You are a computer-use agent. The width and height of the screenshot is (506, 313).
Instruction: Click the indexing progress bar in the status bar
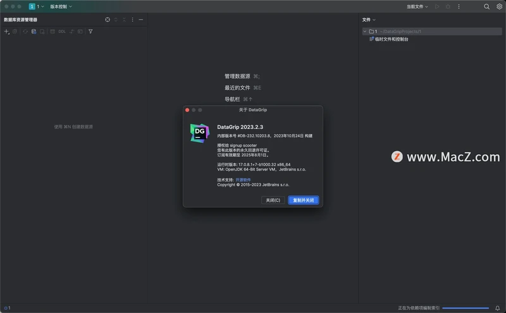466,308
